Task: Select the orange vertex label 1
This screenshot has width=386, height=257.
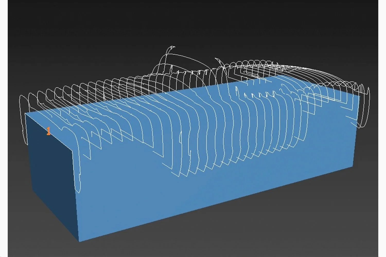Action: (48, 131)
